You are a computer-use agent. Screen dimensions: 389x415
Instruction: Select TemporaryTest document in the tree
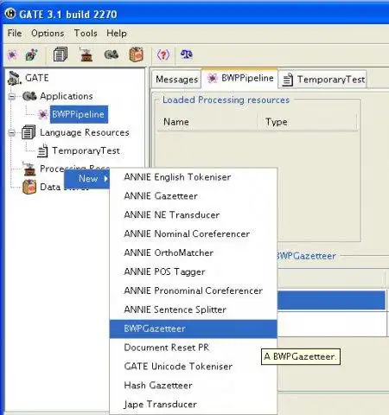click(x=86, y=150)
